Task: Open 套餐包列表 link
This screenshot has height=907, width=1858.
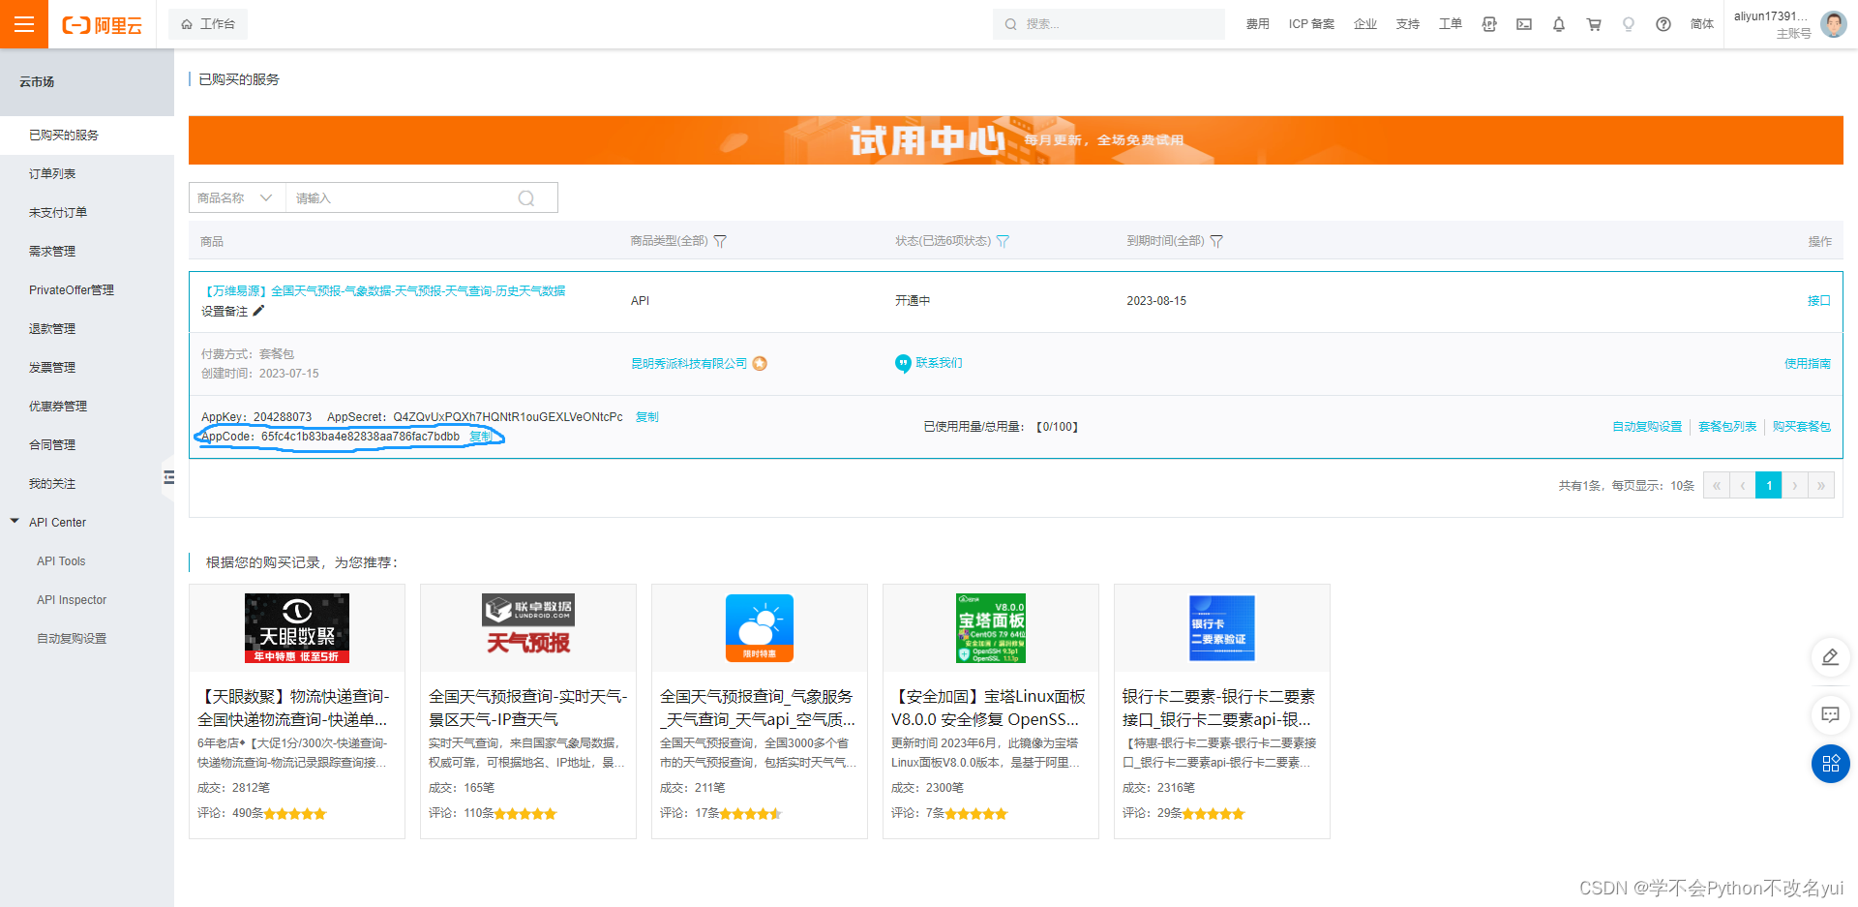Action: (x=1727, y=427)
